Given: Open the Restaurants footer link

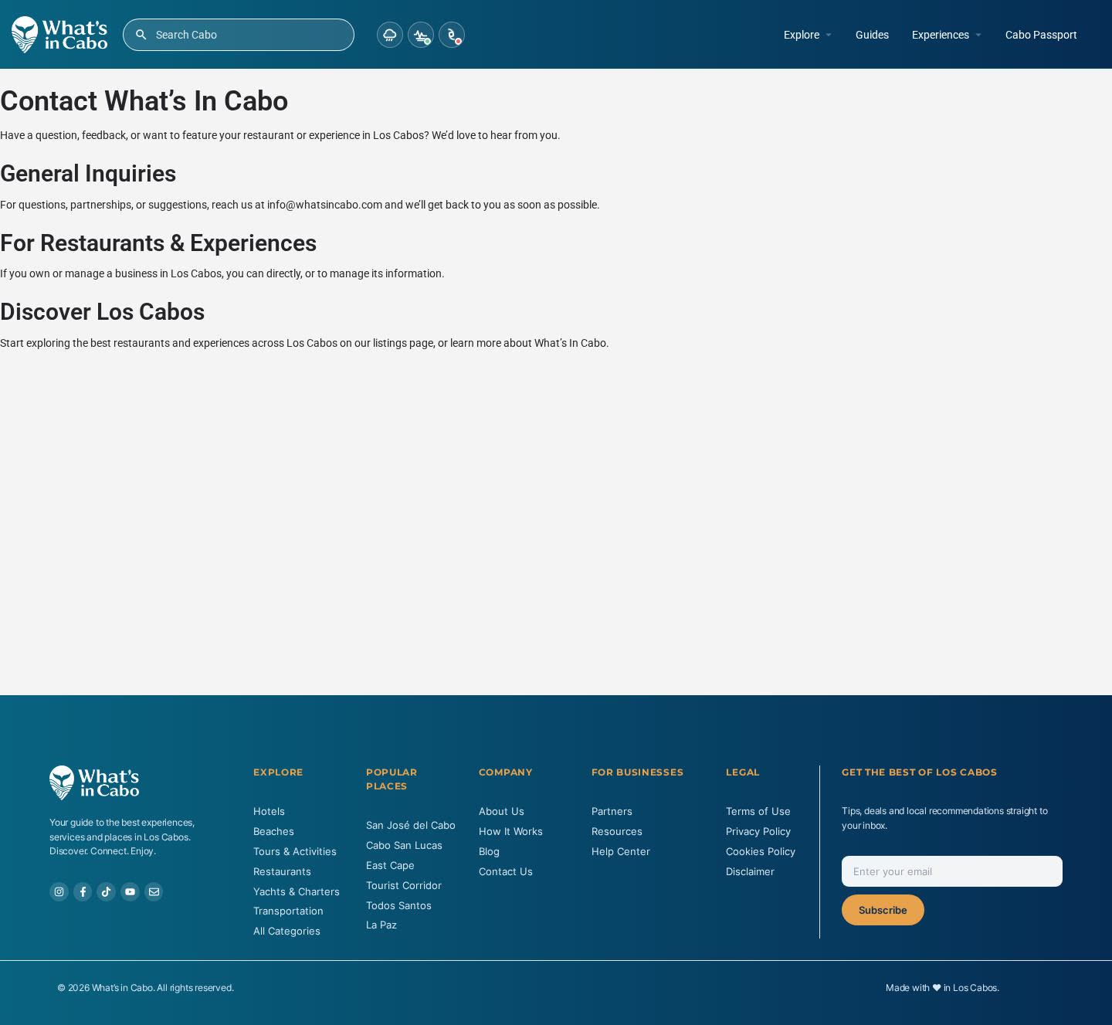Looking at the screenshot, I should coord(282,871).
